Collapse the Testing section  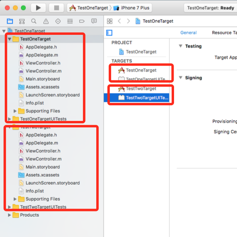[180, 46]
